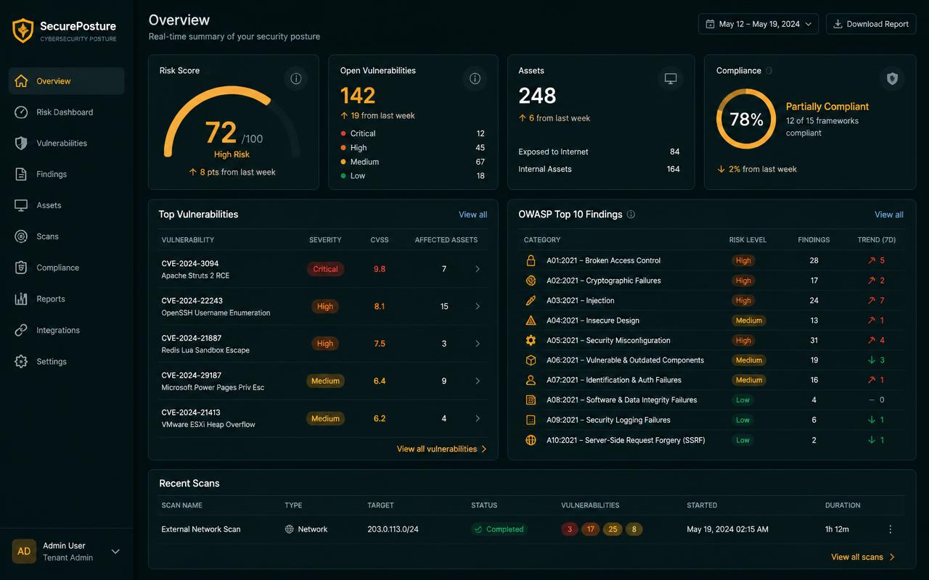Viewport: 929px width, 580px height.
Task: Click View all in OWASP Top 10 Findings
Action: (889, 215)
